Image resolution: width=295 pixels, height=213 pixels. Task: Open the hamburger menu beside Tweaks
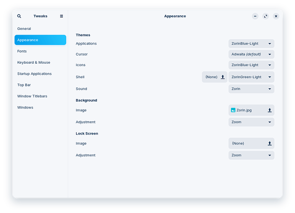click(x=61, y=16)
